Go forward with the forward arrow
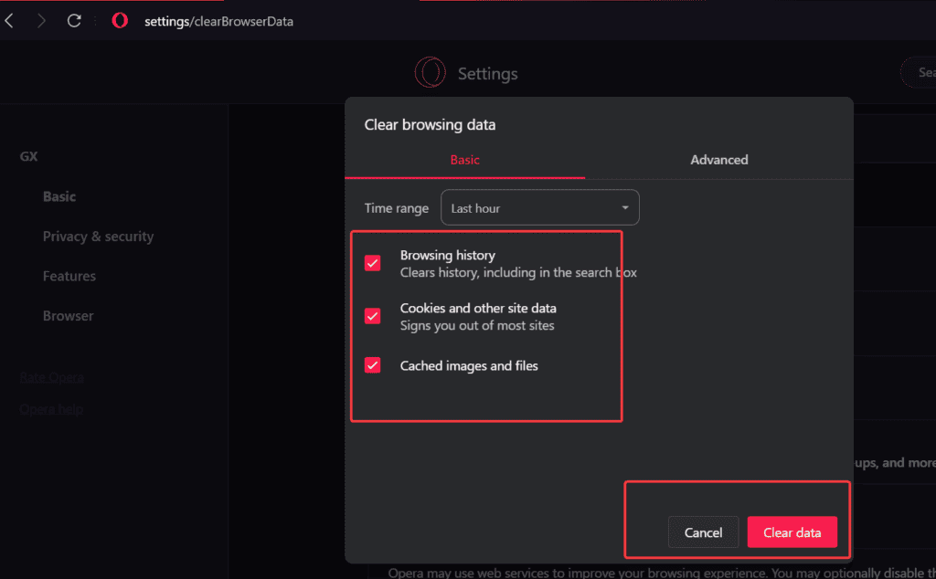Image resolution: width=936 pixels, height=579 pixels. [41, 21]
